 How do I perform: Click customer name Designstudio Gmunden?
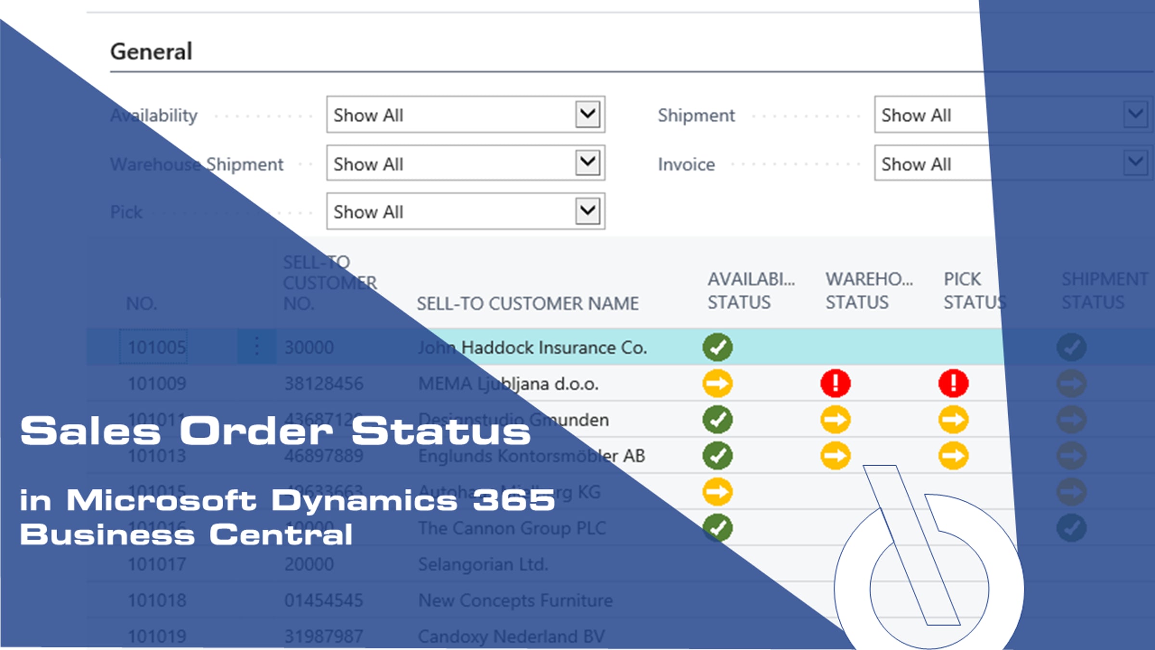[513, 420]
